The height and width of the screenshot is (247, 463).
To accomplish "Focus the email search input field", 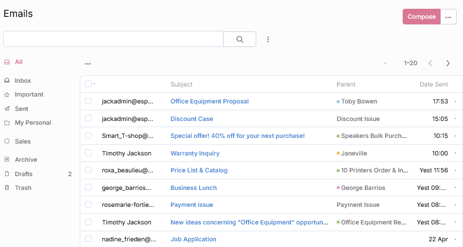I will coord(113,39).
